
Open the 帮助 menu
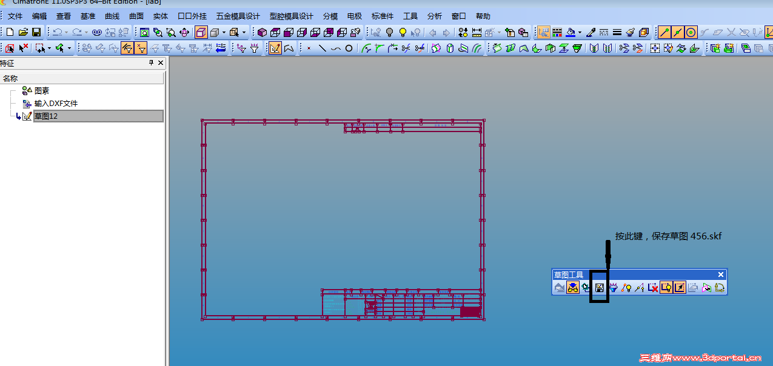click(x=483, y=16)
